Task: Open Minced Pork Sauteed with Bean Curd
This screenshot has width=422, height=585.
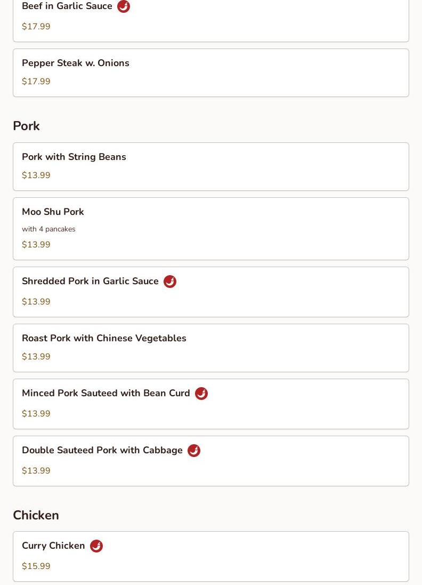Action: click(x=106, y=393)
